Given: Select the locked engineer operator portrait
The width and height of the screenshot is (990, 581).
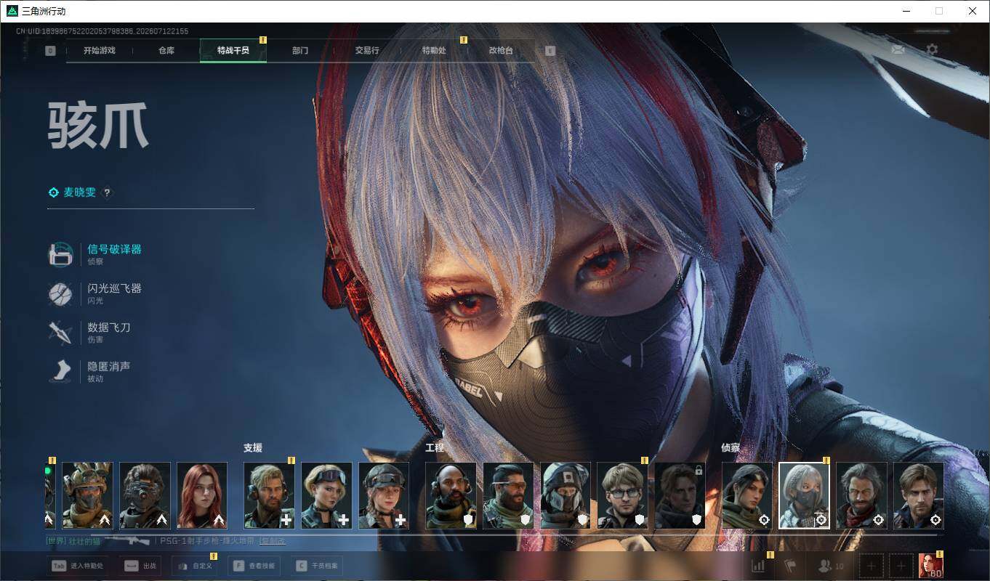Looking at the screenshot, I should pyautogui.click(x=680, y=495).
